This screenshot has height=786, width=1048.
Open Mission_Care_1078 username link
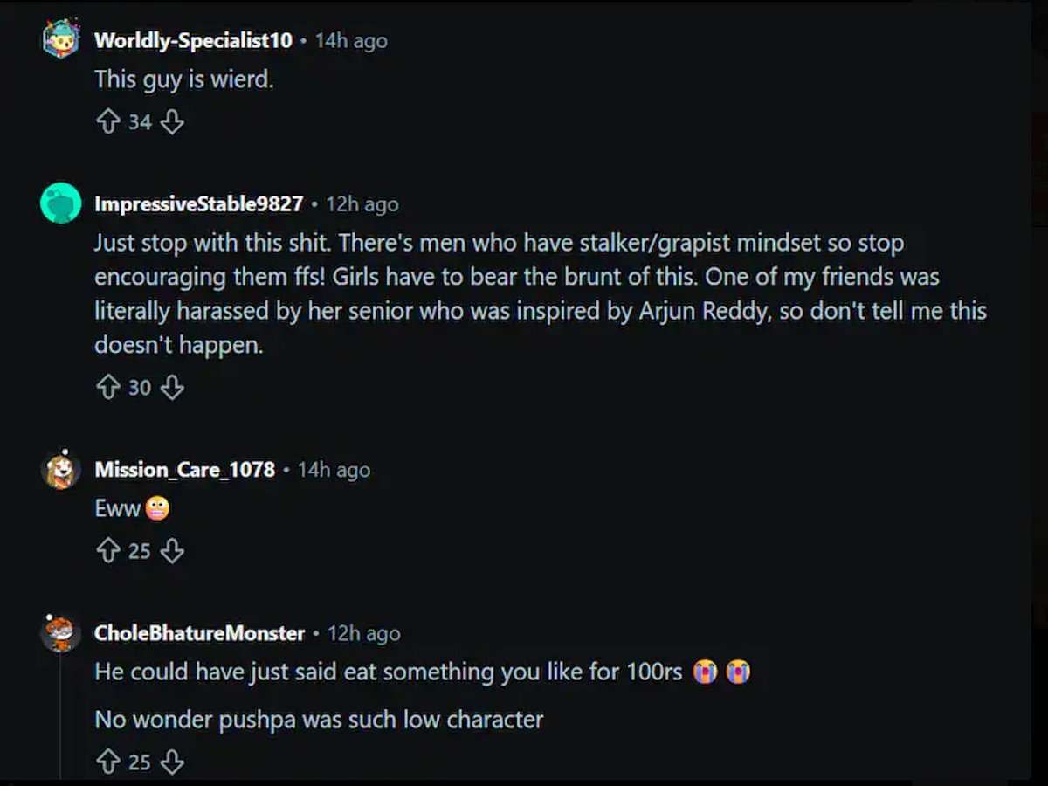point(185,470)
